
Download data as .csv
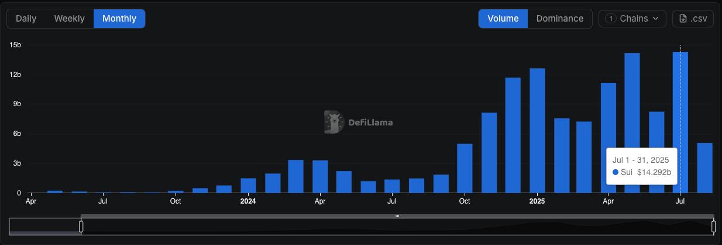click(x=693, y=19)
